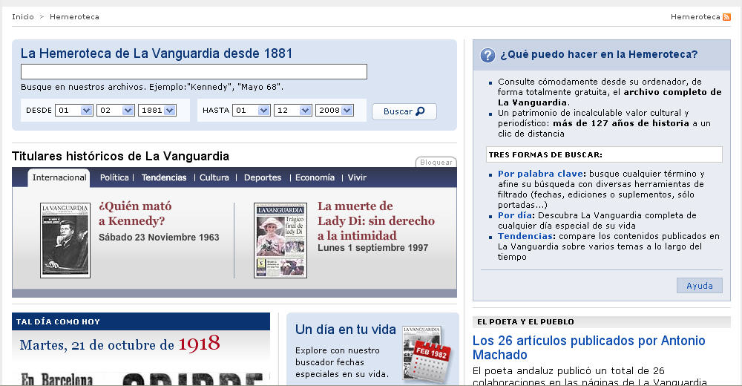Click the Buscar search button
Image resolution: width=742 pixels, height=386 pixels.
click(404, 111)
